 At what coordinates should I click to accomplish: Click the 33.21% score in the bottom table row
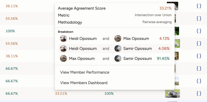point(61,93)
